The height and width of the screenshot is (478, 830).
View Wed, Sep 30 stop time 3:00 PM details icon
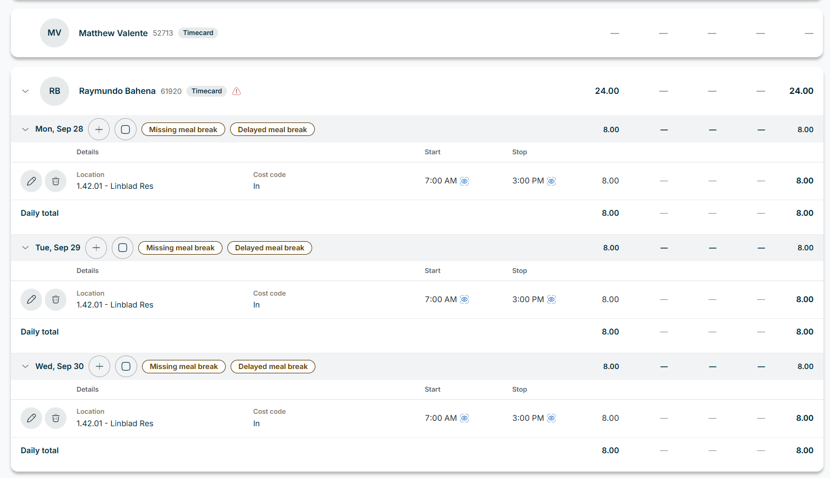click(x=551, y=418)
